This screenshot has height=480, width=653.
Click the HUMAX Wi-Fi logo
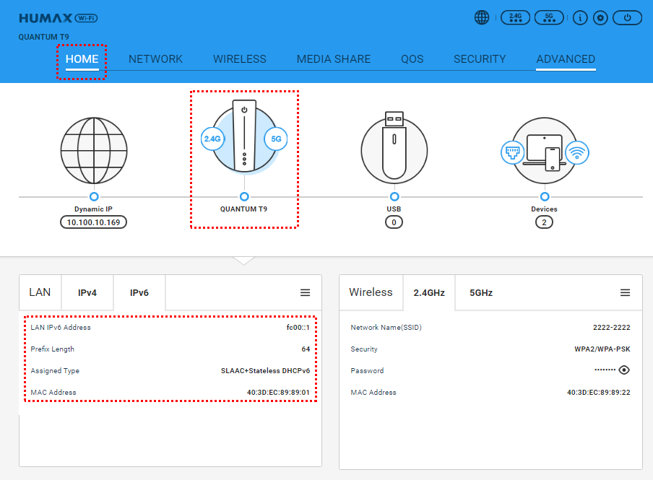[x=59, y=18]
